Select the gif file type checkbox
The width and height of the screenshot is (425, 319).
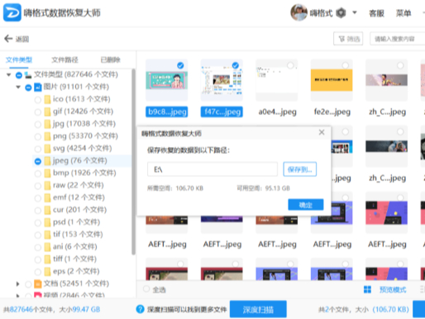(x=38, y=112)
